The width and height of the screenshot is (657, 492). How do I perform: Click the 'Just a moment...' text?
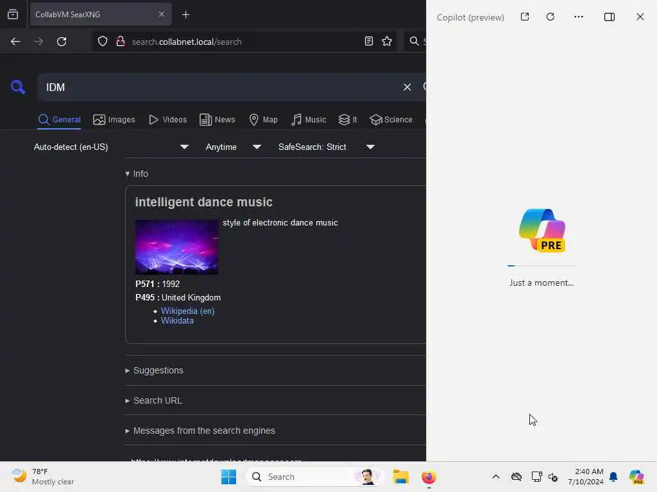[x=542, y=283]
